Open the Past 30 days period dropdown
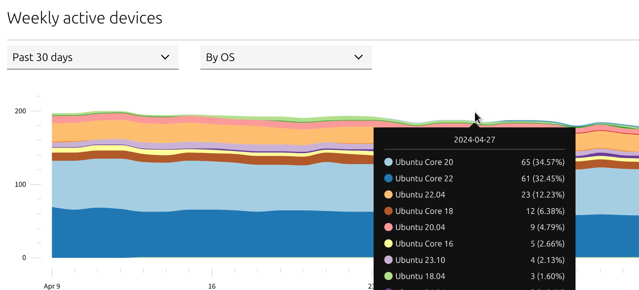Viewport: 639px width, 290px height. click(93, 57)
